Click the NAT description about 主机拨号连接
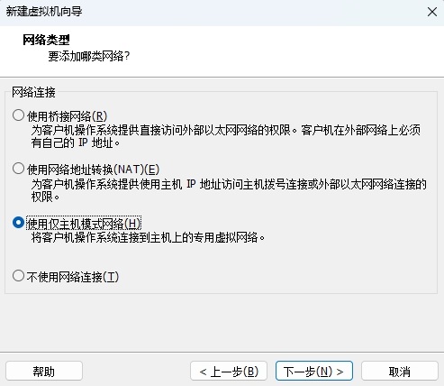 click(229, 190)
